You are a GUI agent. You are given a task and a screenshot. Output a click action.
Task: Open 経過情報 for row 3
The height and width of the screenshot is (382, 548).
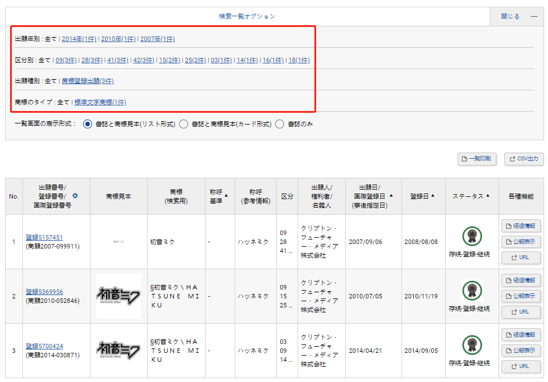pos(521,335)
